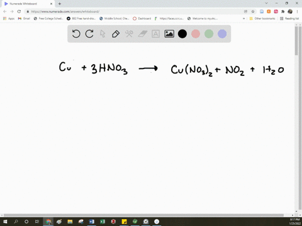Select the eraser tool
302x226 pixels.
click(x=143, y=34)
